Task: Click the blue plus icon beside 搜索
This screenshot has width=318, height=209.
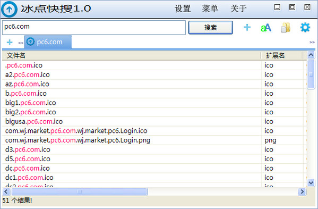Action: pyautogui.click(x=247, y=28)
